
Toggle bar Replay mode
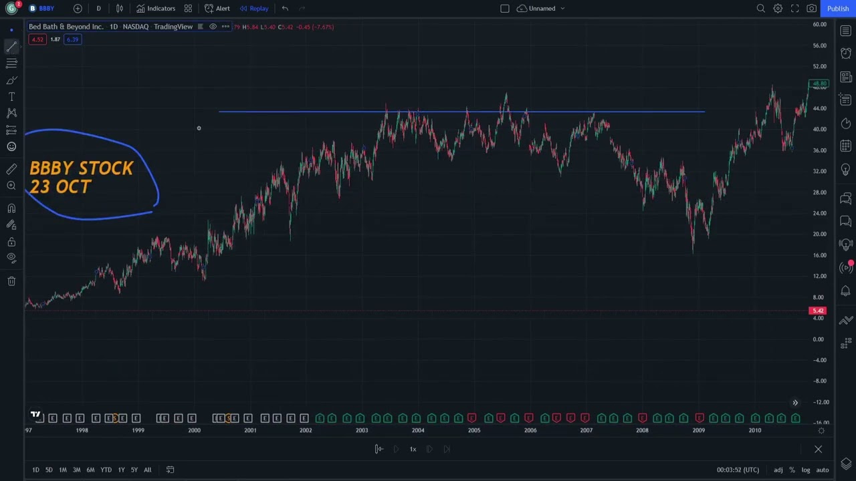[254, 9]
